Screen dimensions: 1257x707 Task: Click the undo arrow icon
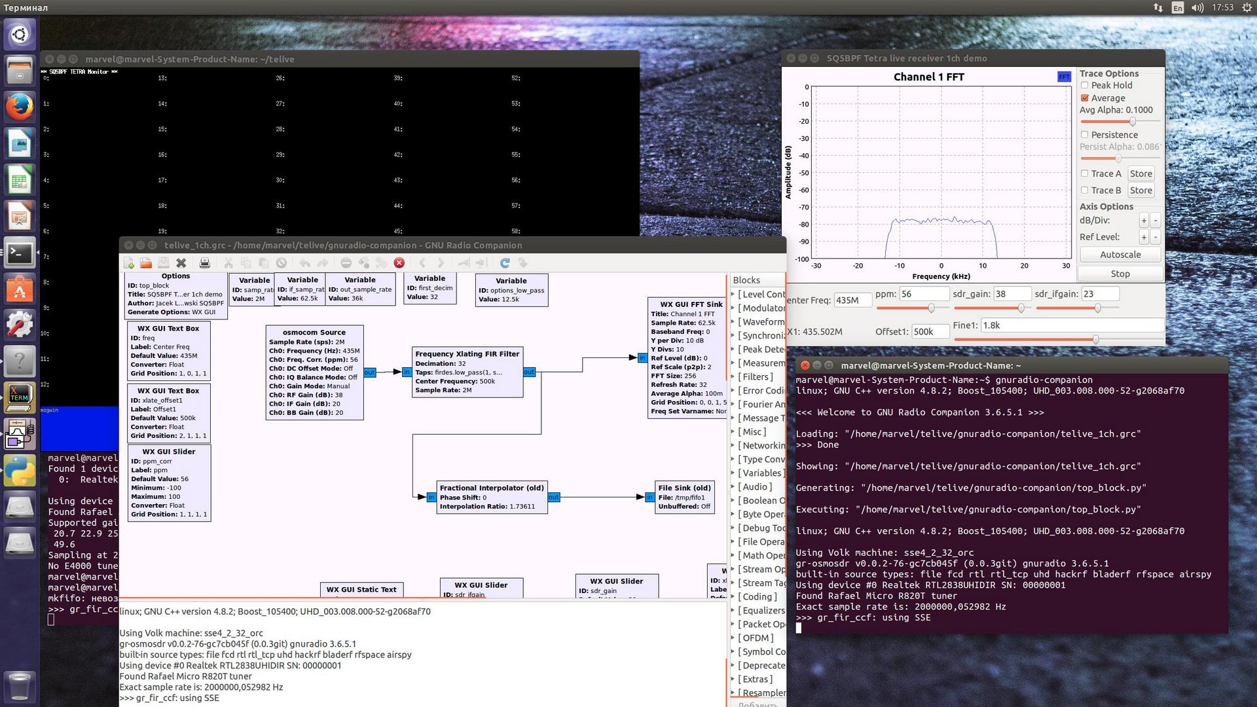305,263
